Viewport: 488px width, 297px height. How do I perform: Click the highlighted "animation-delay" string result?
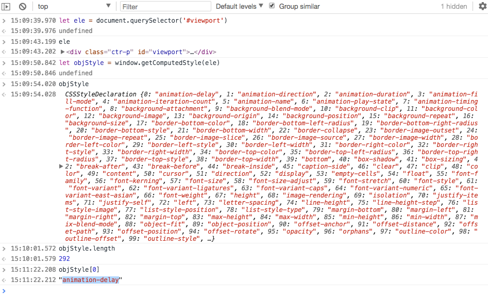pos(90,280)
